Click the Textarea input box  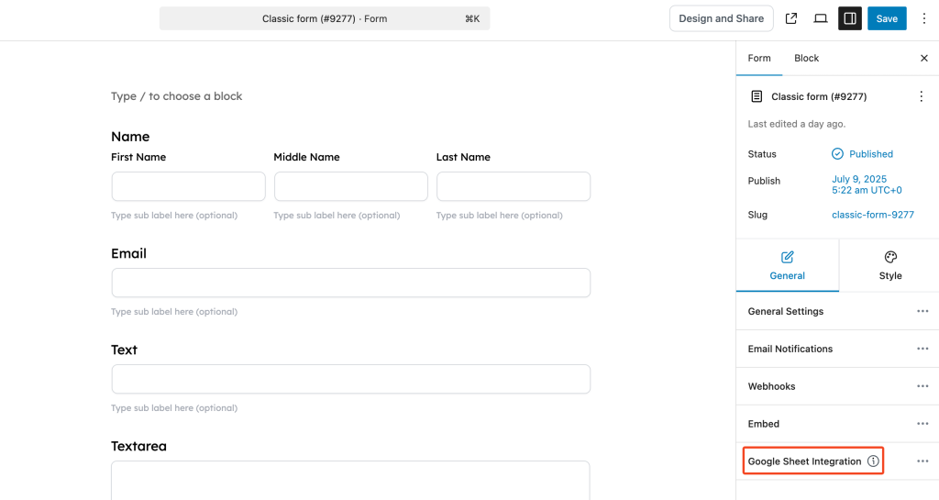tap(350, 480)
